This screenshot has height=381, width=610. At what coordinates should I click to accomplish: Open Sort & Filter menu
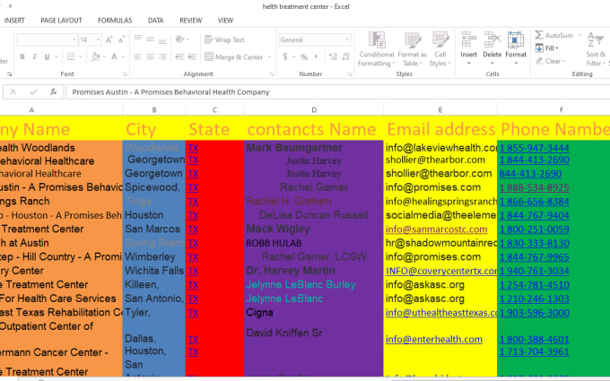[x=596, y=49]
